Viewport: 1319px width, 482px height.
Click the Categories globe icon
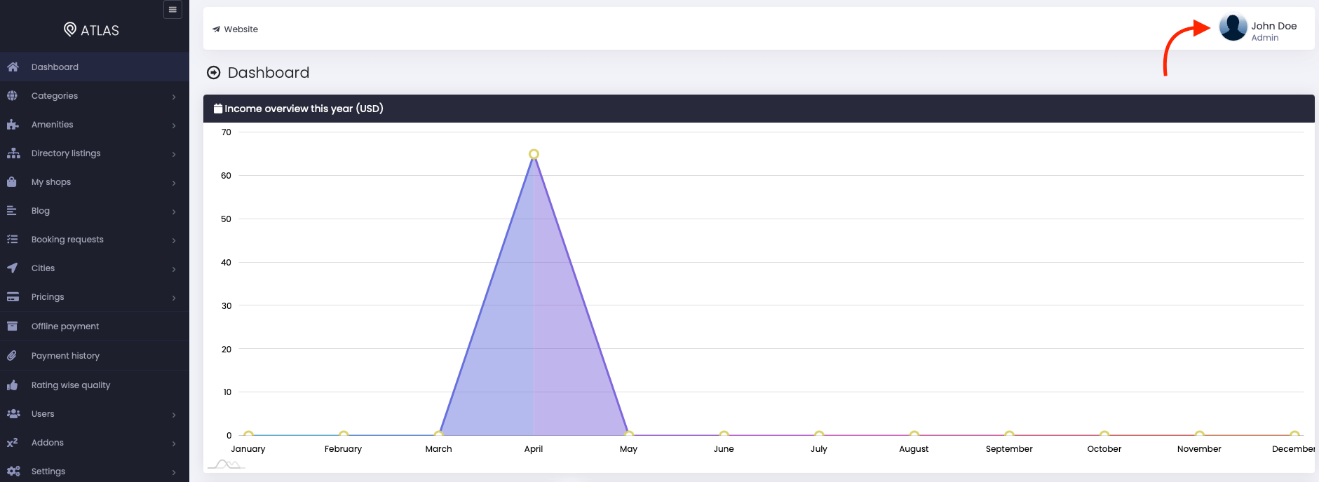[x=13, y=96]
